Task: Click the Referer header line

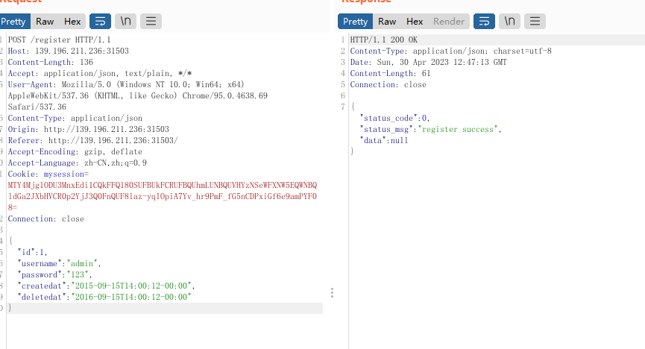Action: 93,140
